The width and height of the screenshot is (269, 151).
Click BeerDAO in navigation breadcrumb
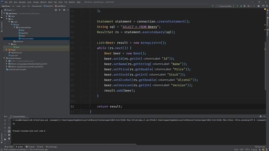[x=48, y=6]
